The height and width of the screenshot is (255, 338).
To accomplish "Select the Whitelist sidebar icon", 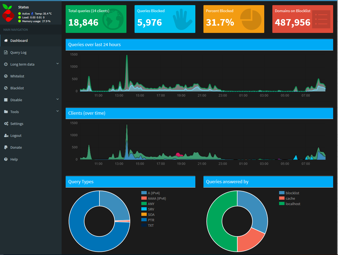I will click(6, 76).
